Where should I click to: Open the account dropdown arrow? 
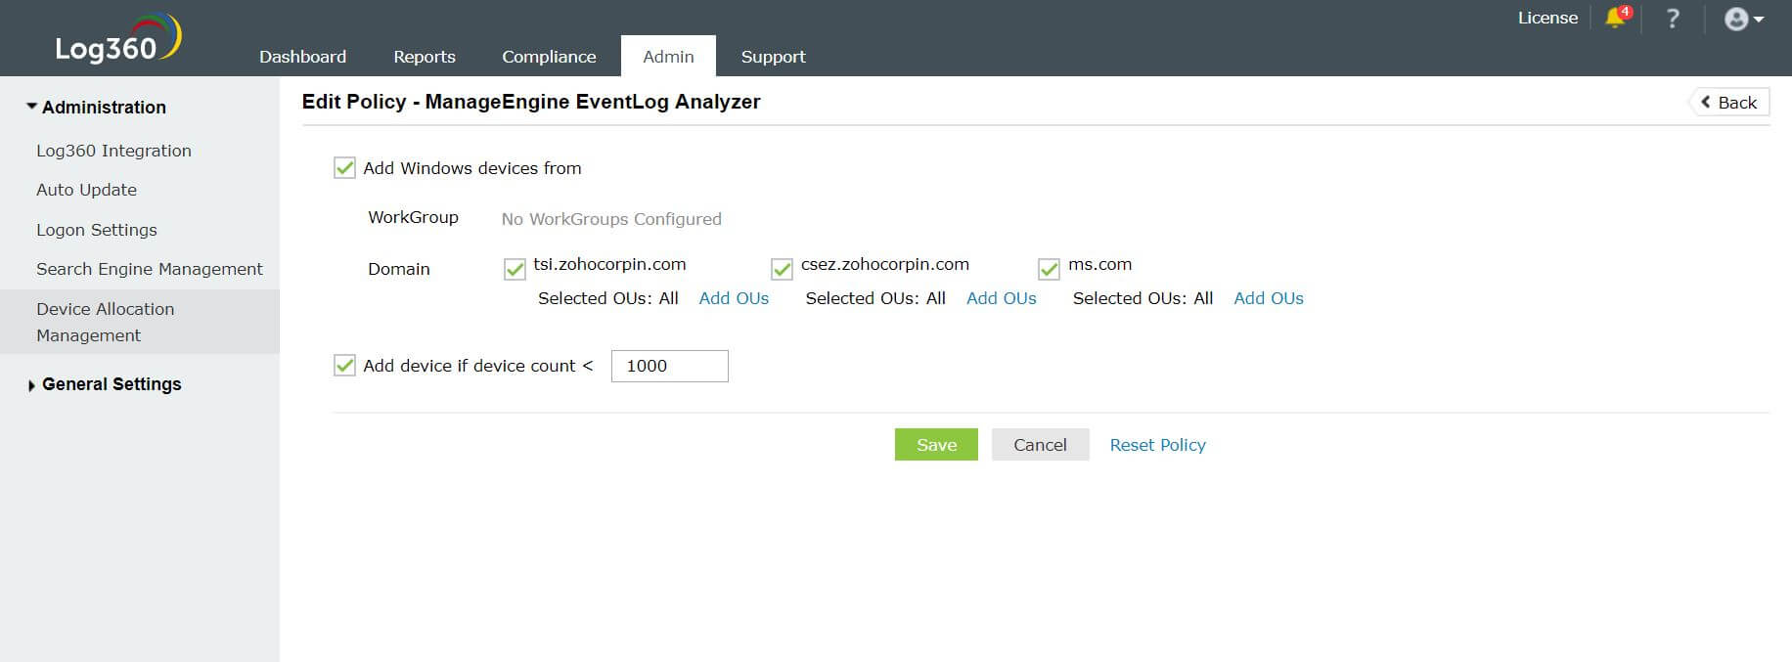click(1761, 20)
